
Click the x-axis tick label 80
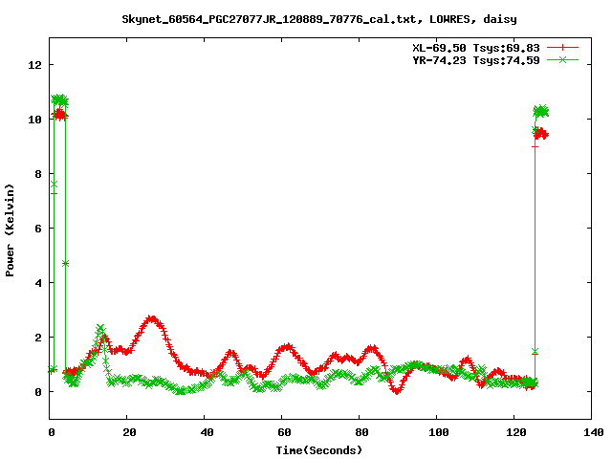tap(361, 432)
